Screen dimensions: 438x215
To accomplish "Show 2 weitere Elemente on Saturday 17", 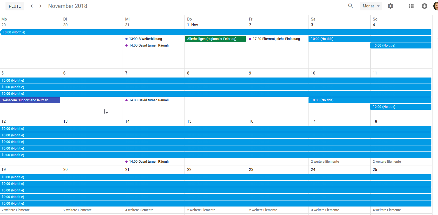I will coord(325,162).
